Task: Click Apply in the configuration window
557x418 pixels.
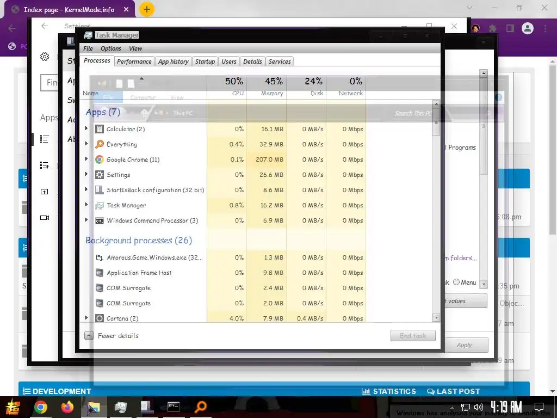Action: coord(465,345)
